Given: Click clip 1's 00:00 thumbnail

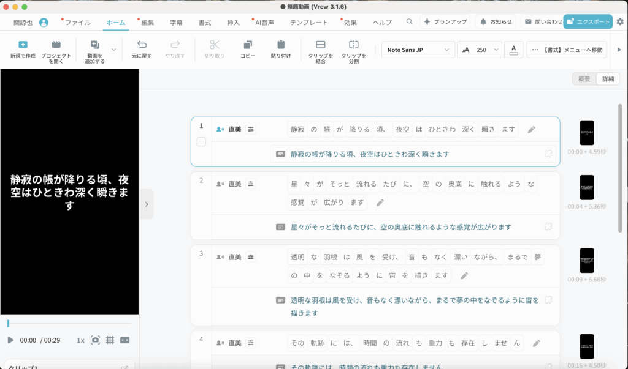Looking at the screenshot, I should [x=587, y=133].
